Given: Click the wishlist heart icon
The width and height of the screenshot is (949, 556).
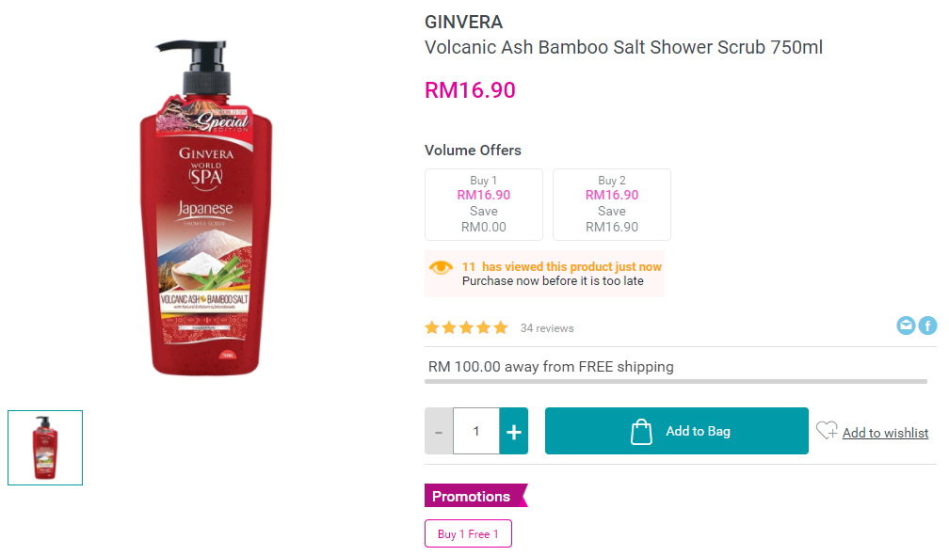Looking at the screenshot, I should 827,430.
